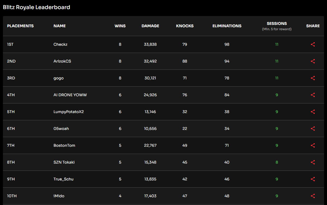
Task: Click the 1ST placement cell
Action: tap(10, 44)
